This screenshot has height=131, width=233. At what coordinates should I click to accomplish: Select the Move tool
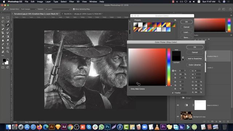click(3, 17)
